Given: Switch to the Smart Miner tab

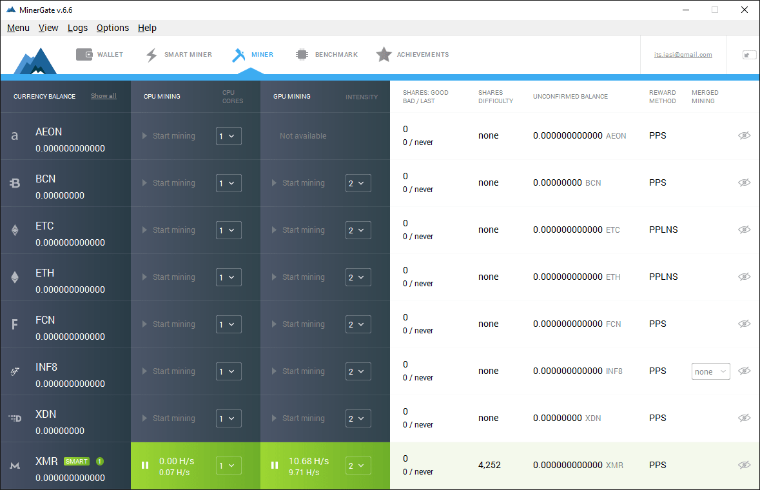Looking at the screenshot, I should click(179, 55).
